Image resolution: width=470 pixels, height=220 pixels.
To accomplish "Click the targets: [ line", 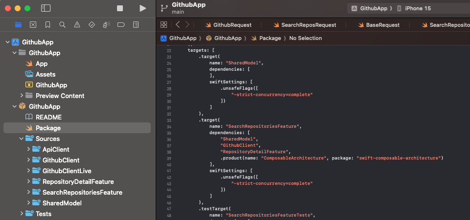I will point(201,50).
